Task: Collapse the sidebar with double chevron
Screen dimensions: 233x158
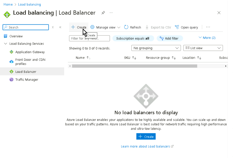Action: tap(60, 27)
